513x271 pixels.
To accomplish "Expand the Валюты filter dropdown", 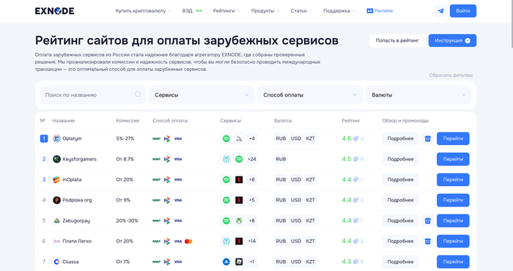I will pos(418,94).
